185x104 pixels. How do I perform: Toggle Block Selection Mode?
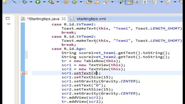point(137,2)
